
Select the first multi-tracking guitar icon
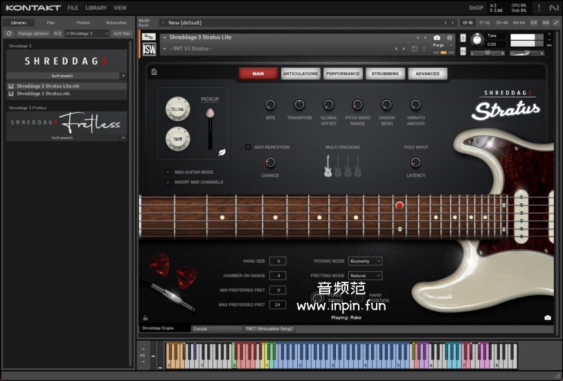[328, 166]
